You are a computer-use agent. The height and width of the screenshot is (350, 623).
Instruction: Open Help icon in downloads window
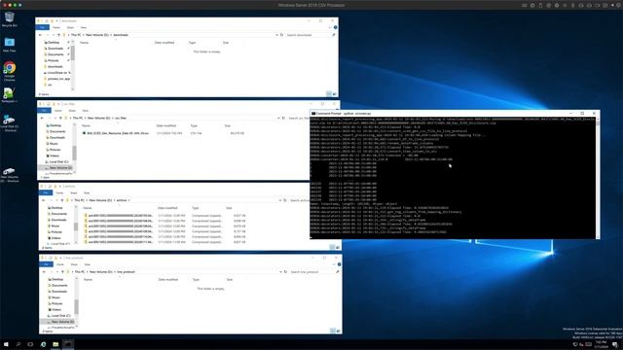coord(335,27)
